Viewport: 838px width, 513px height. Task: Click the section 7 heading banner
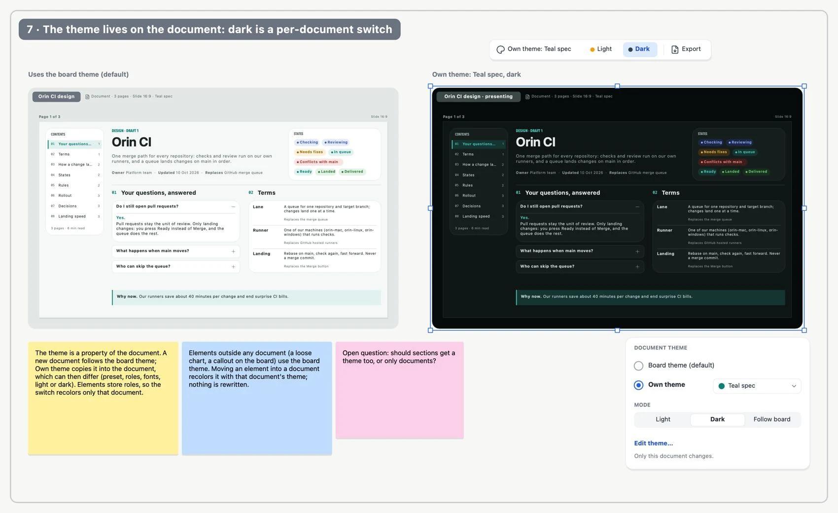[x=209, y=30]
